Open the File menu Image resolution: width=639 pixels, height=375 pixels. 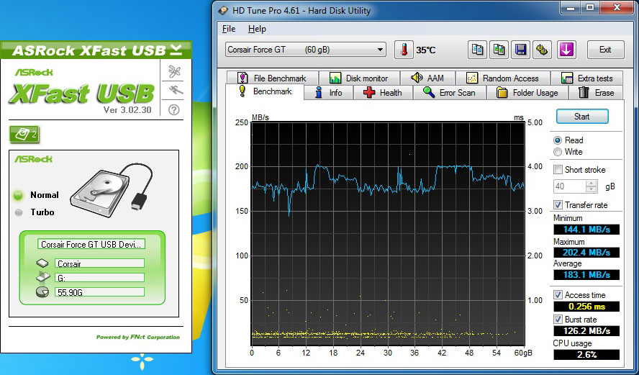pyautogui.click(x=229, y=29)
